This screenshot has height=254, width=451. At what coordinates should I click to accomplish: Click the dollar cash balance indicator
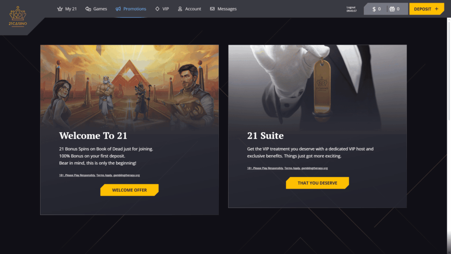click(x=377, y=9)
